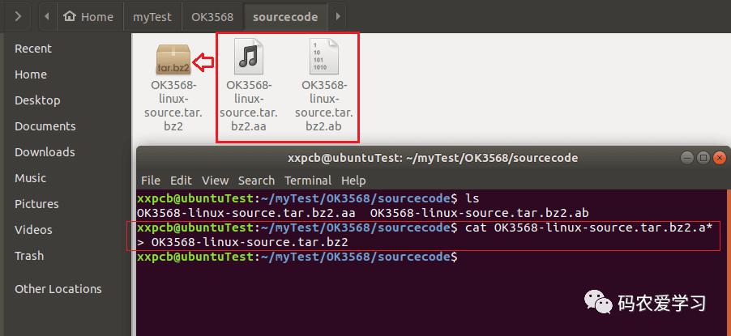
Task: Go to the OK3568 folder in path bar
Action: point(212,17)
